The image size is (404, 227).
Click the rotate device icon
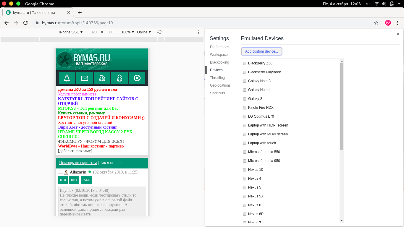159,32
